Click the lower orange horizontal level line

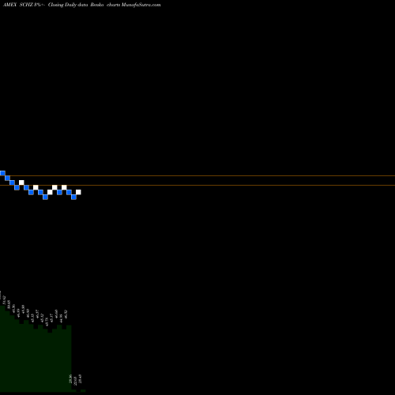pyautogui.click(x=197, y=185)
